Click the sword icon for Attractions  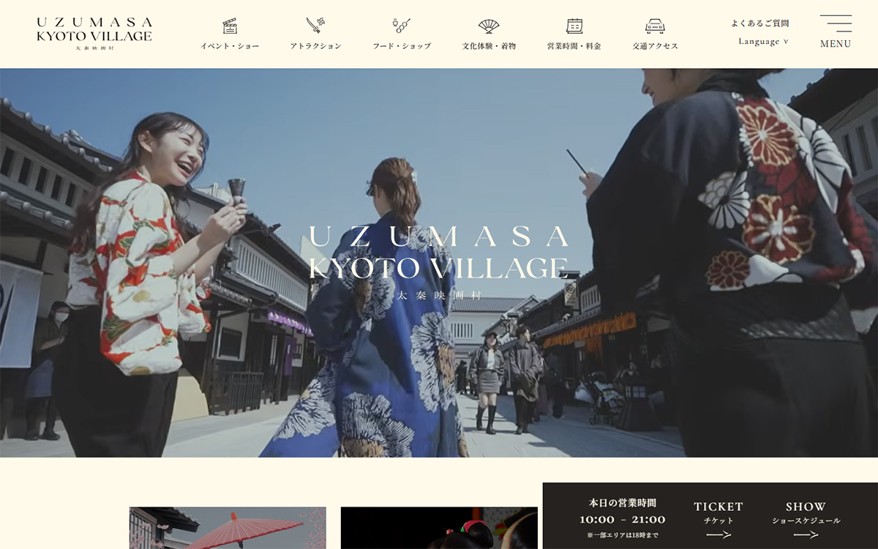point(315,26)
